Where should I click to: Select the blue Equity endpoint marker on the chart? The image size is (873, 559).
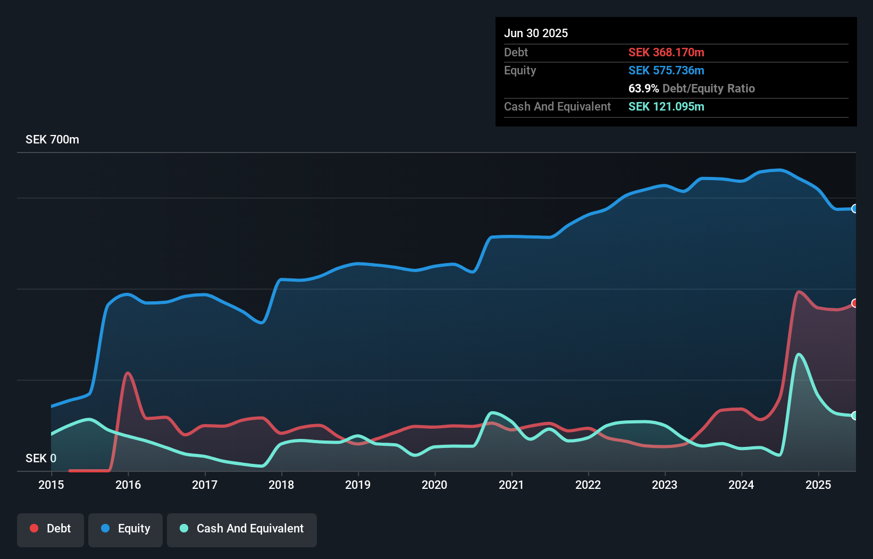coord(854,209)
